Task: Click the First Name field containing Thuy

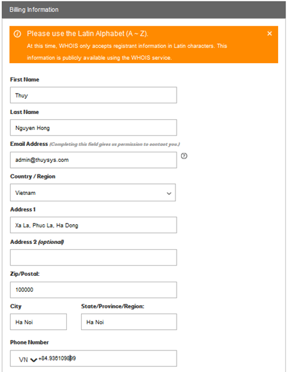Action: tap(93, 95)
